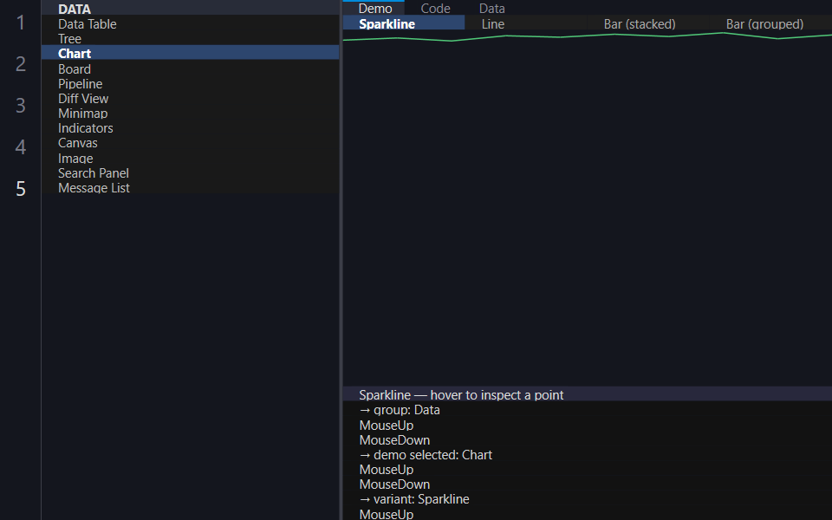Switch to the Demo tab

point(375,8)
